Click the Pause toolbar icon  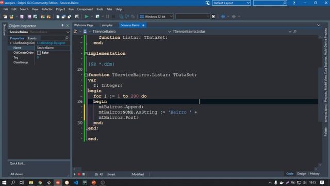click(x=108, y=17)
